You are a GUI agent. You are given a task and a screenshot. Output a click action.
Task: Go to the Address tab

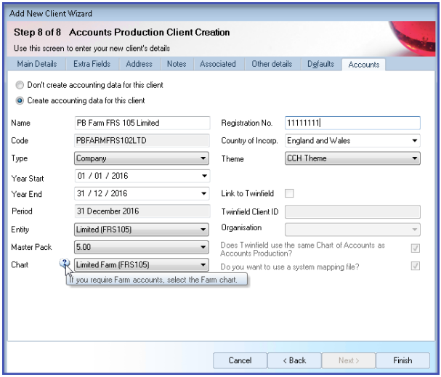tap(139, 64)
